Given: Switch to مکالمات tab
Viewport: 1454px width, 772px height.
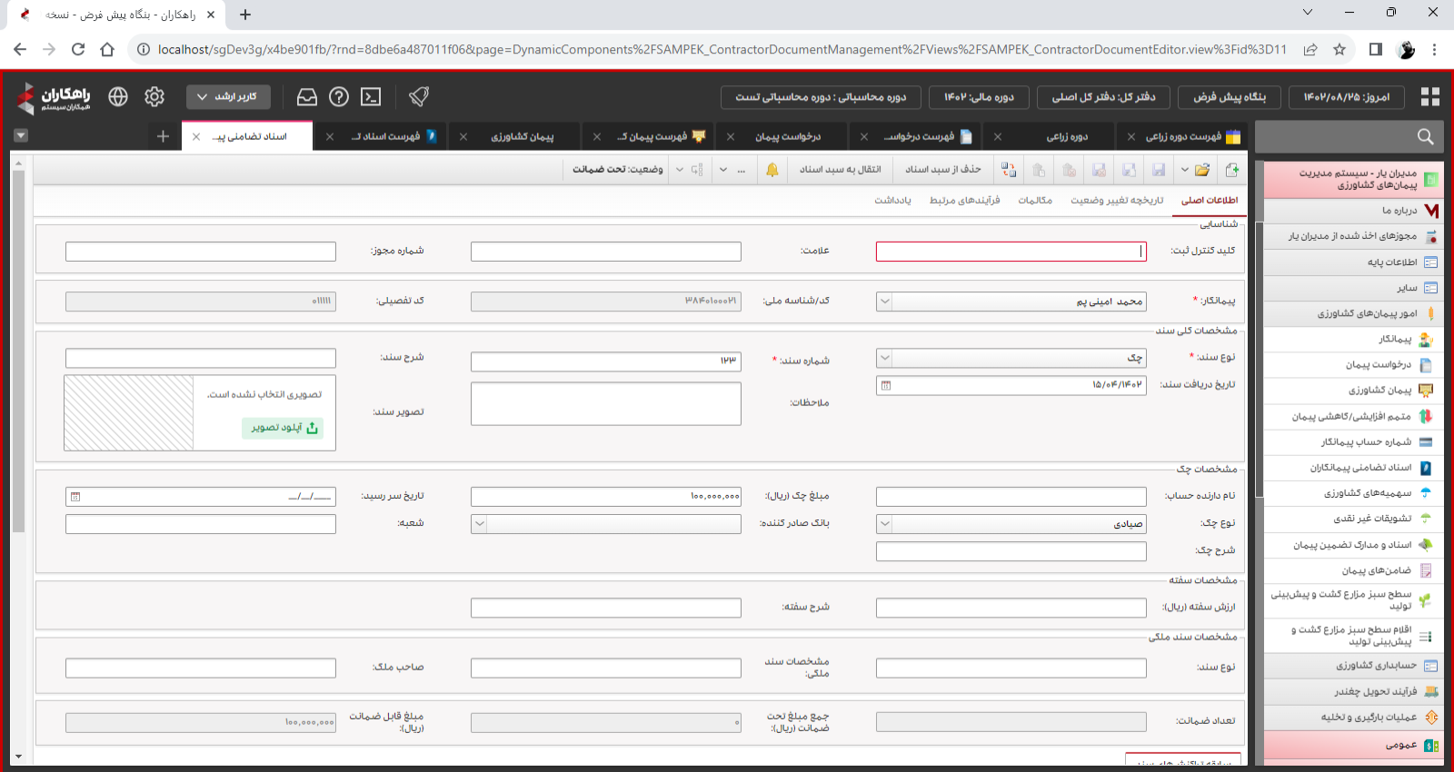Looking at the screenshot, I should click(x=1035, y=201).
